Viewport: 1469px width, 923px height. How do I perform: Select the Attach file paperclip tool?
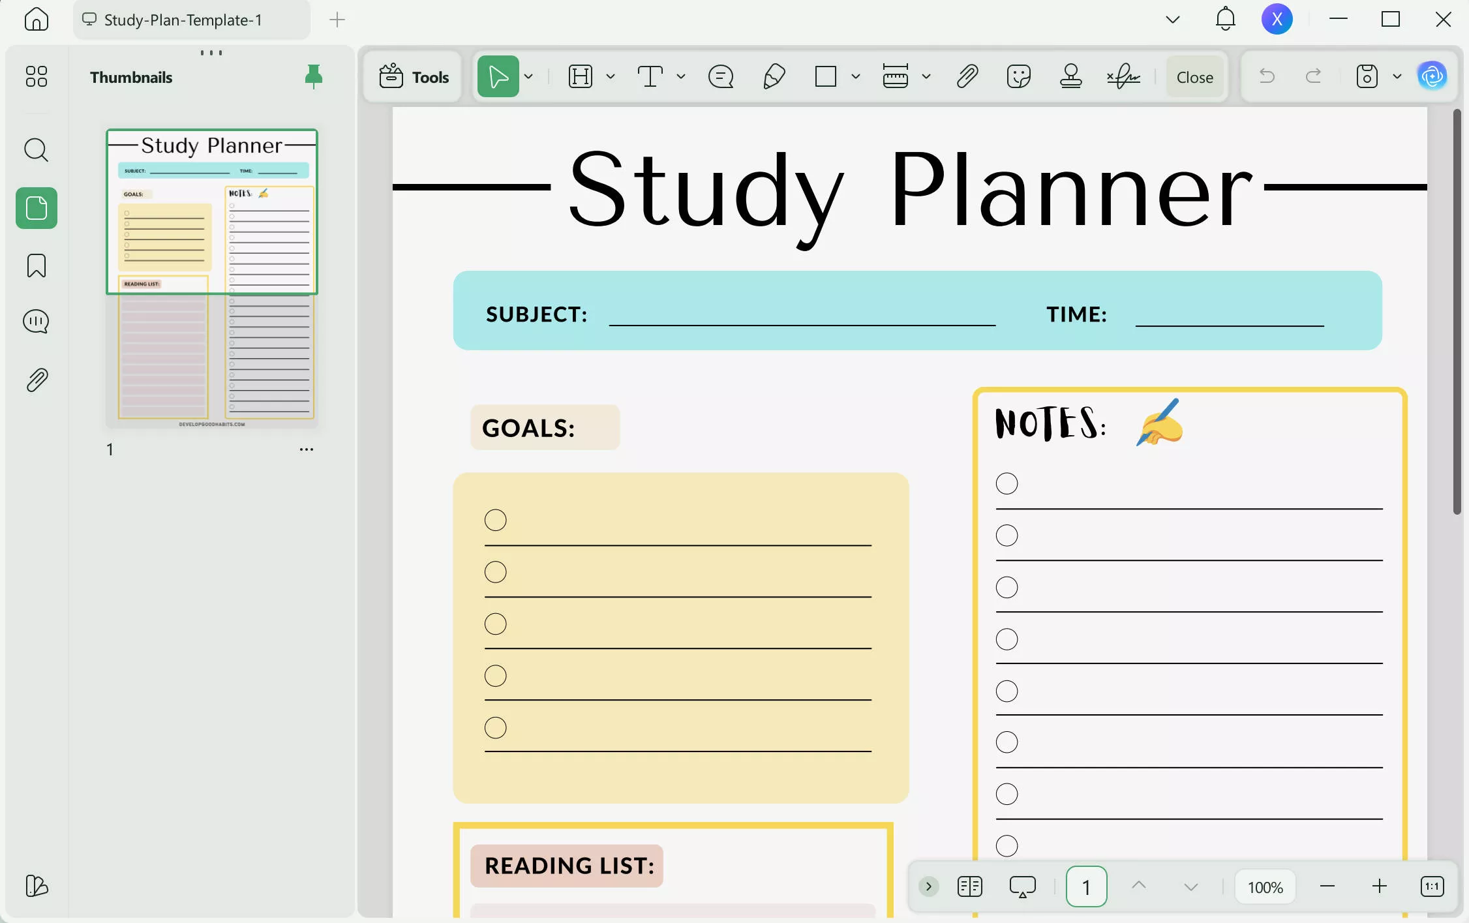point(967,76)
